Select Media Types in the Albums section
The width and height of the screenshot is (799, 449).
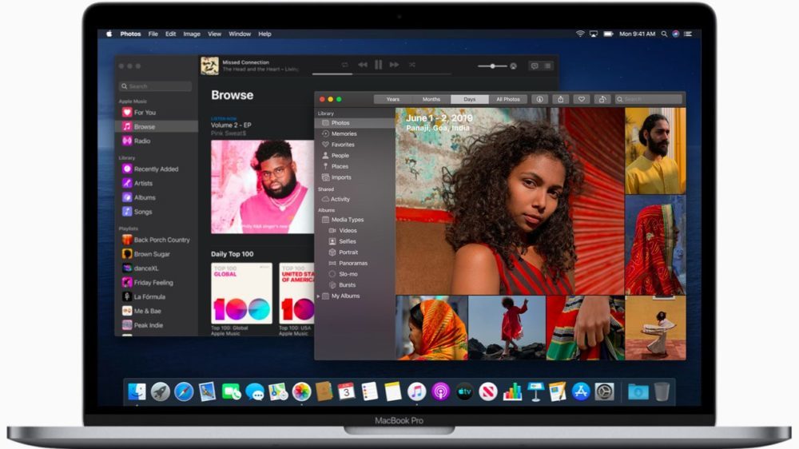click(x=347, y=220)
